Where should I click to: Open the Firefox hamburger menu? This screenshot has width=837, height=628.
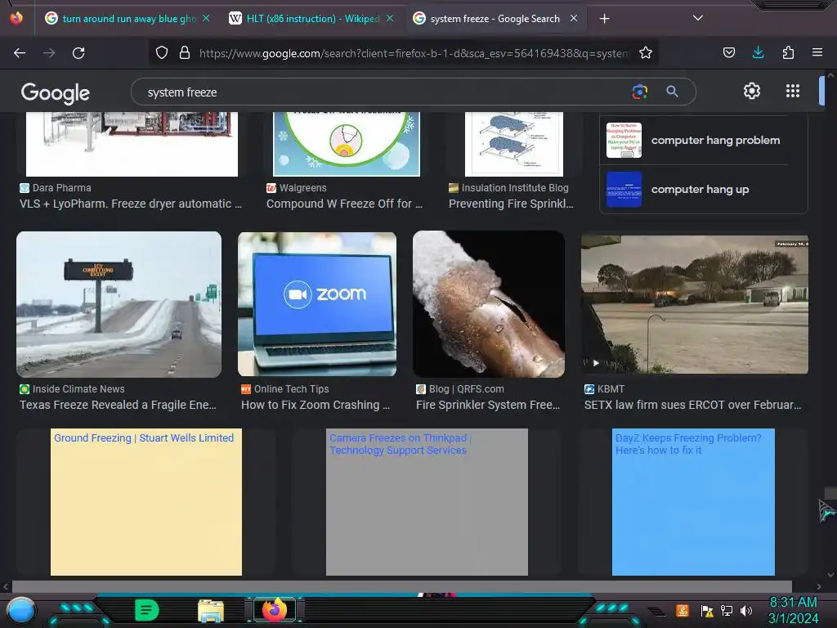coord(817,52)
